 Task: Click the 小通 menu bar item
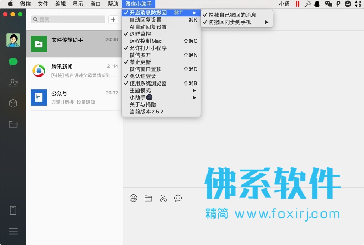click(x=284, y=4)
